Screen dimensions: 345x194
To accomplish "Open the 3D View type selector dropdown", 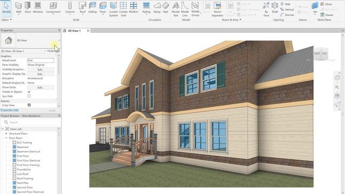I will pos(59,40).
